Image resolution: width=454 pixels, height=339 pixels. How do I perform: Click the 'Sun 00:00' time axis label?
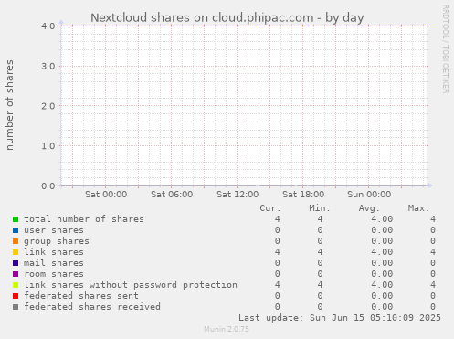369,195
